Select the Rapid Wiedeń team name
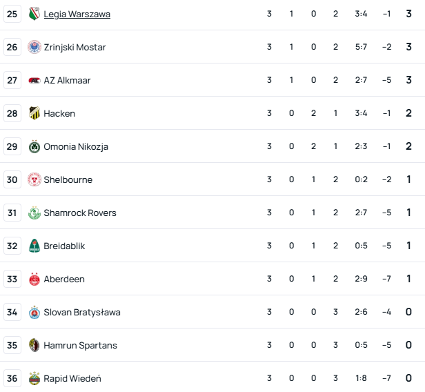The height and width of the screenshot is (392, 425). [x=72, y=378]
